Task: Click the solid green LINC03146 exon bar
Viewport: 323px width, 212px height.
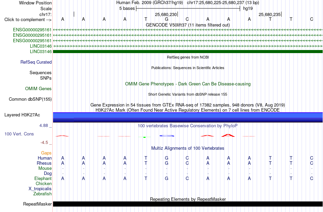Action: click(x=188, y=51)
